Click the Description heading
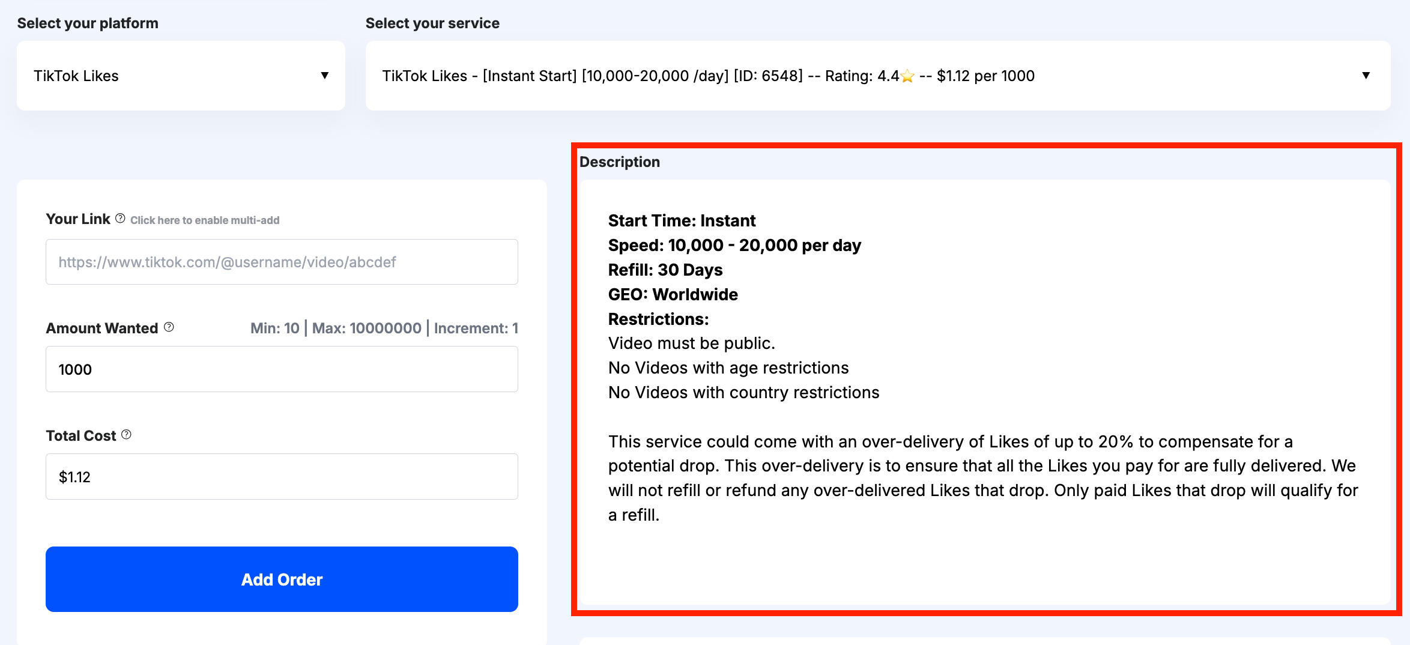 pyautogui.click(x=619, y=162)
